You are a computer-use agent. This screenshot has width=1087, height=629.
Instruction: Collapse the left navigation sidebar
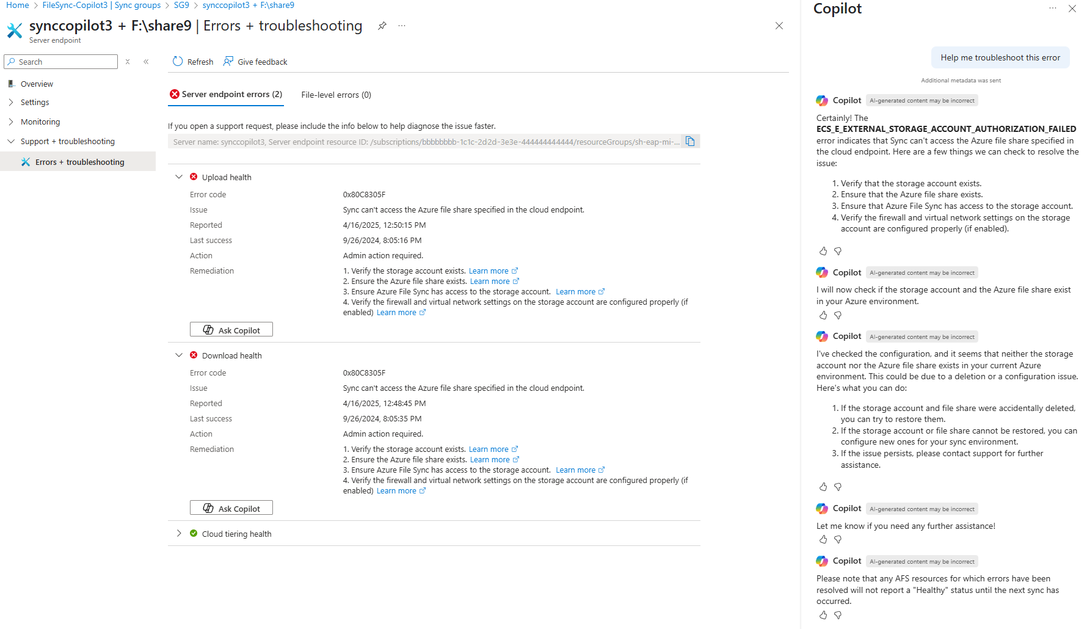click(146, 62)
